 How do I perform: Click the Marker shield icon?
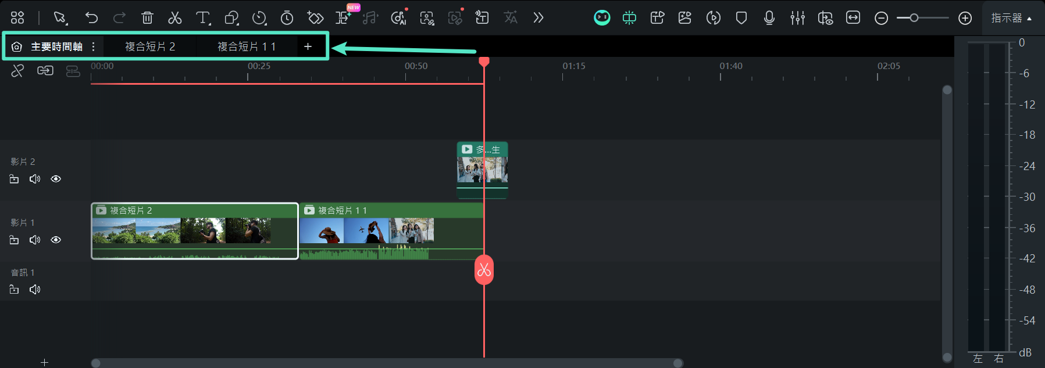pyautogui.click(x=741, y=18)
